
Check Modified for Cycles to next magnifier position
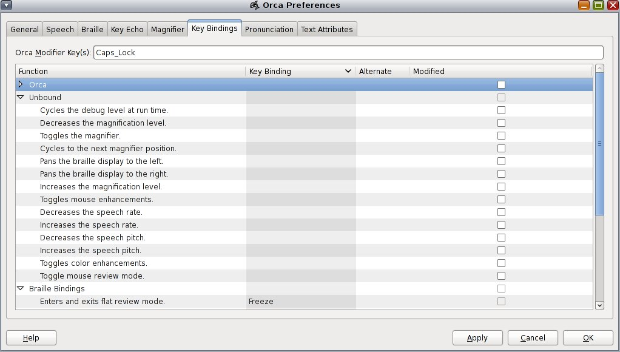click(501, 148)
